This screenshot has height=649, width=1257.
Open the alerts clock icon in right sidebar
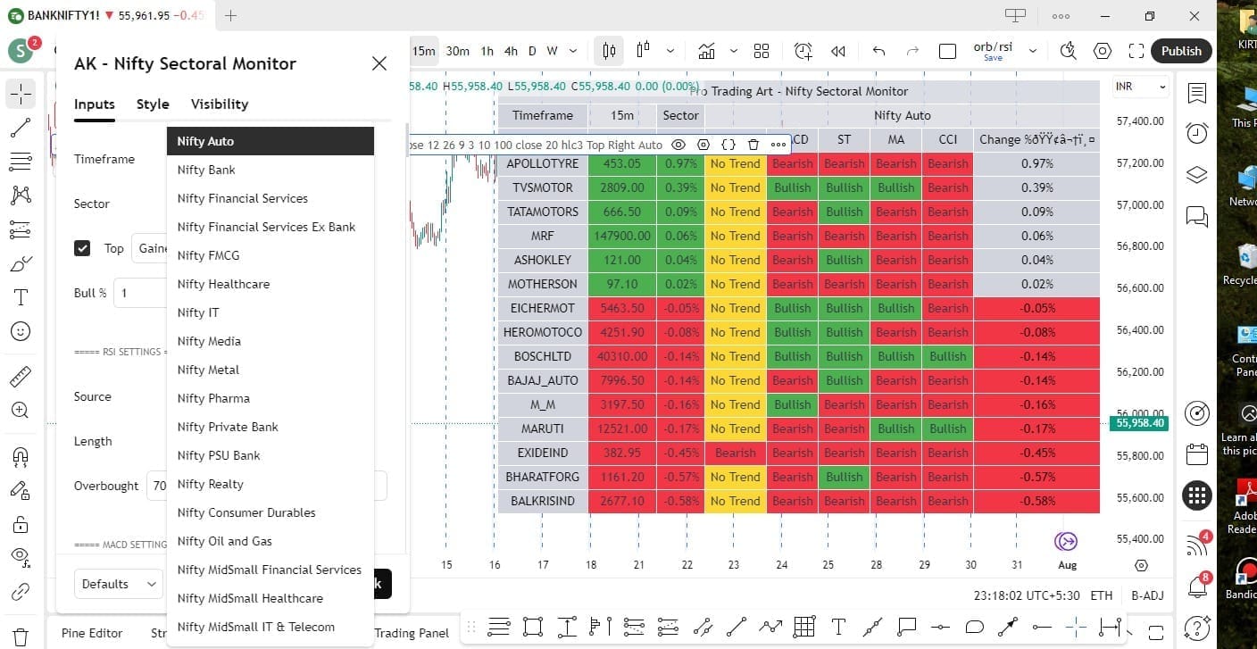[1197, 133]
